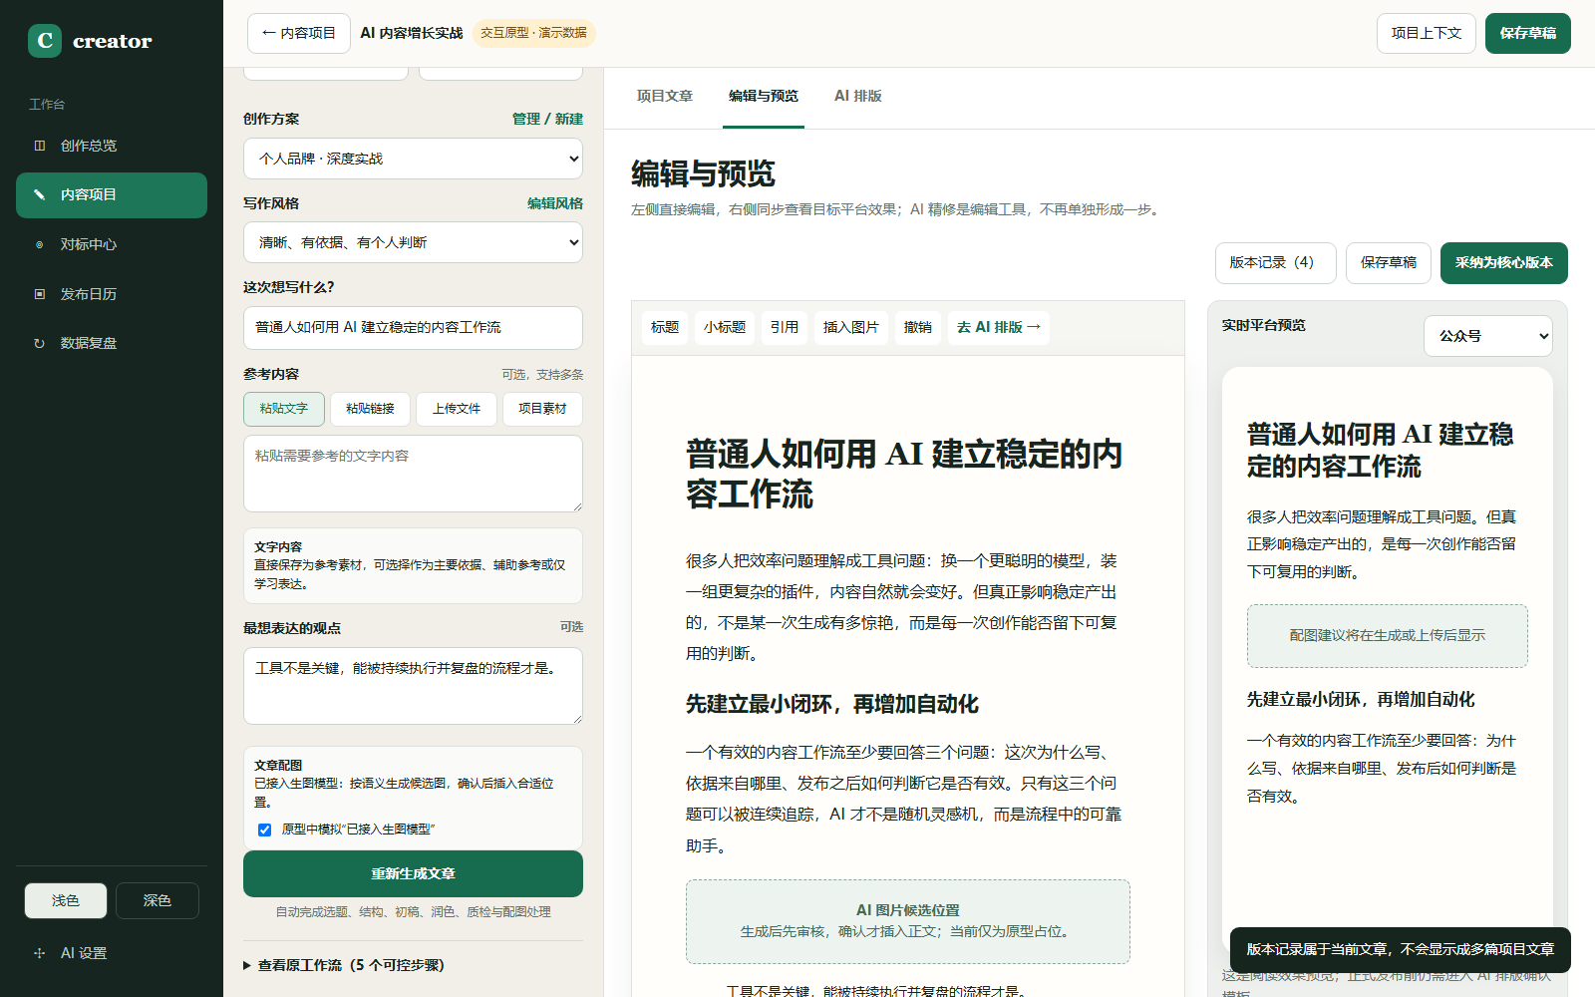The width and height of the screenshot is (1595, 997).
Task: Click the 对标中心 sidebar icon
Action: click(x=40, y=244)
